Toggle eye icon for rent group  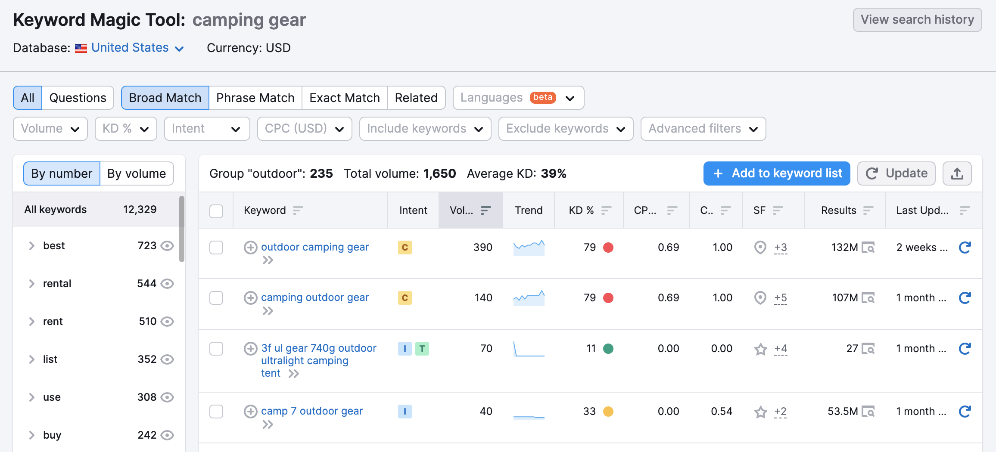pyautogui.click(x=167, y=322)
